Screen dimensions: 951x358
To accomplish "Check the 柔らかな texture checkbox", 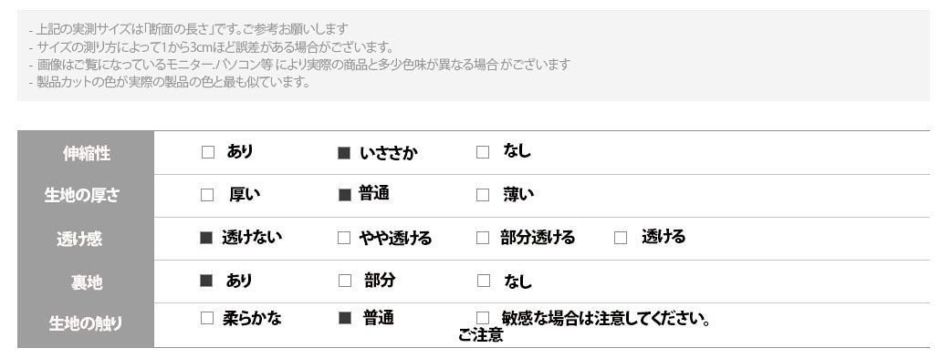I will click(207, 318).
